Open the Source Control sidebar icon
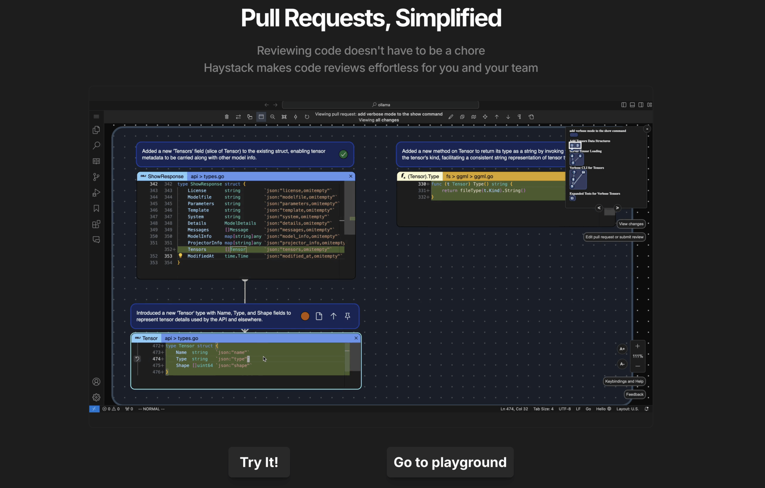Screen dimensions: 765x488 coord(96,177)
